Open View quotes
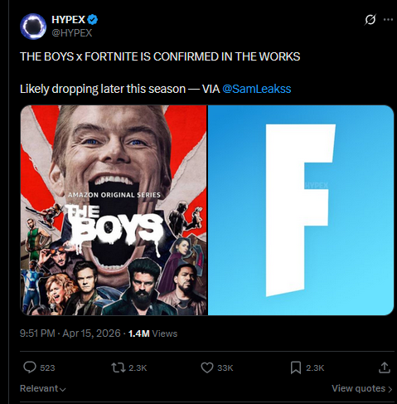The width and height of the screenshot is (397, 404). [x=362, y=388]
